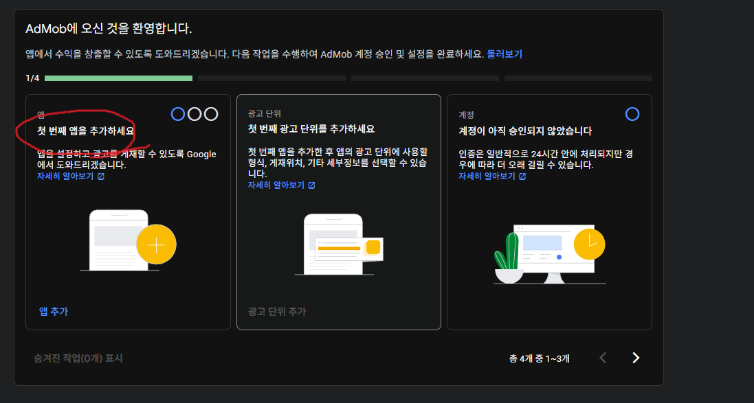754x403 pixels.
Task: Click heading 계정이 아직 승인되지 않았습니다
Action: pos(525,130)
